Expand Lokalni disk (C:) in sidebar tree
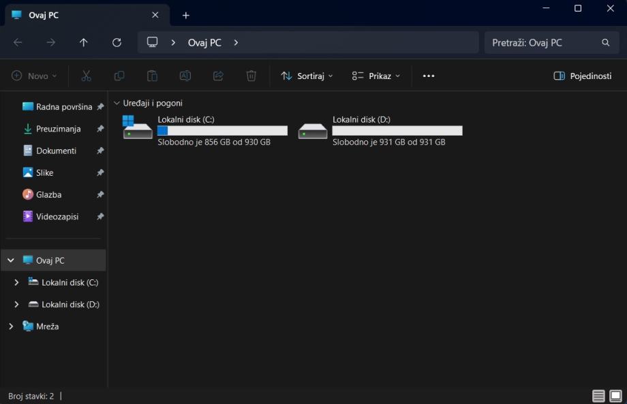The height and width of the screenshot is (404, 627). (x=16, y=283)
